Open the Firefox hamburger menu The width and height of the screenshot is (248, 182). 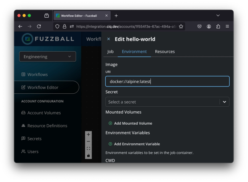(x=227, y=26)
